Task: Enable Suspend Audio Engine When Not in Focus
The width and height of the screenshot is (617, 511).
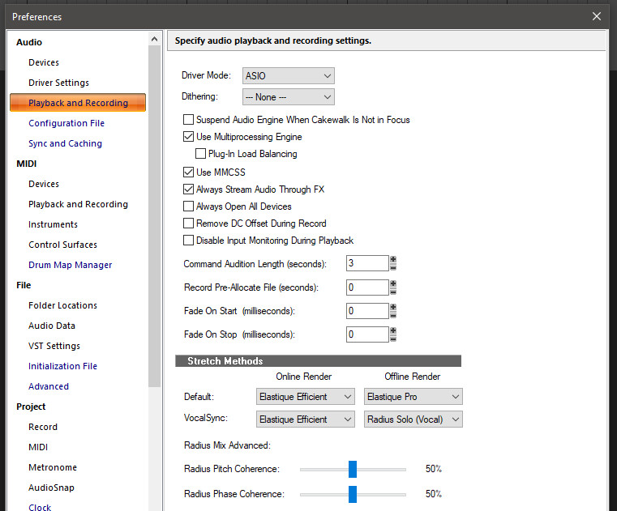Action: coord(189,120)
